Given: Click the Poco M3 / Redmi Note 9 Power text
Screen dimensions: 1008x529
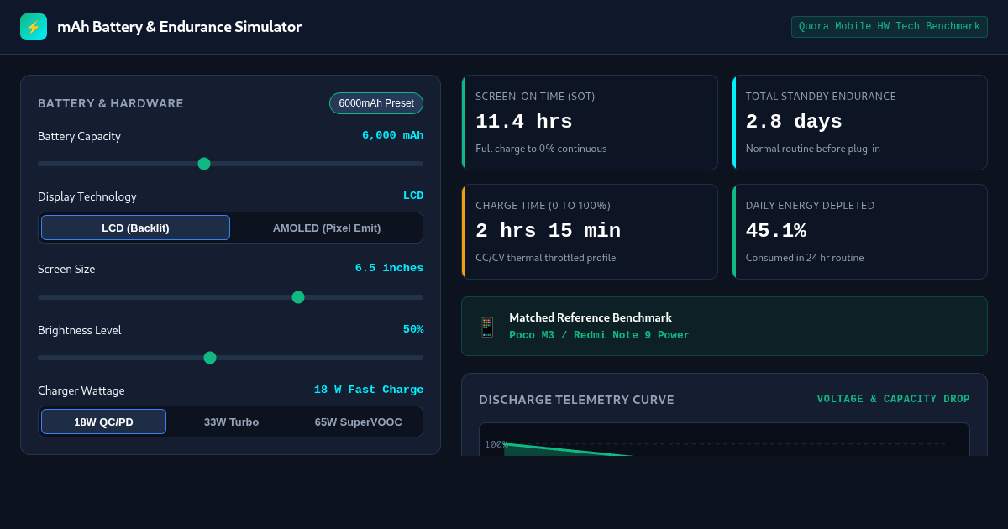Looking at the screenshot, I should (599, 335).
